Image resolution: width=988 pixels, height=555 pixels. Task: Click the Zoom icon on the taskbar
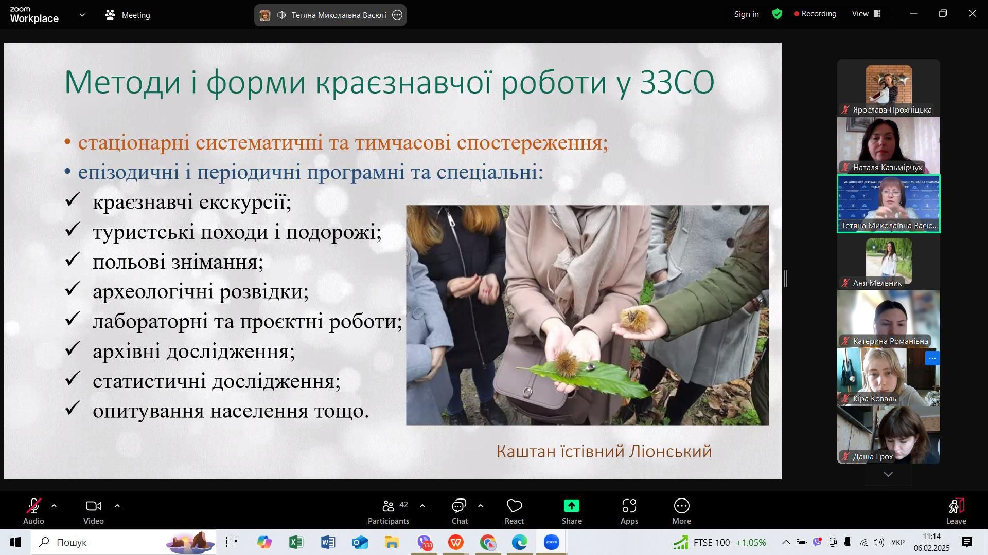click(x=552, y=542)
